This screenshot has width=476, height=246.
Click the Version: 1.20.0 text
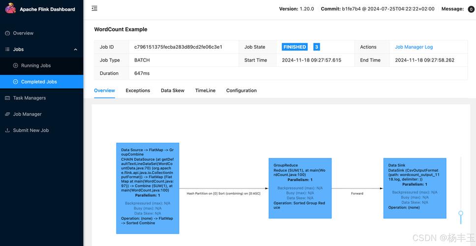point(297,9)
